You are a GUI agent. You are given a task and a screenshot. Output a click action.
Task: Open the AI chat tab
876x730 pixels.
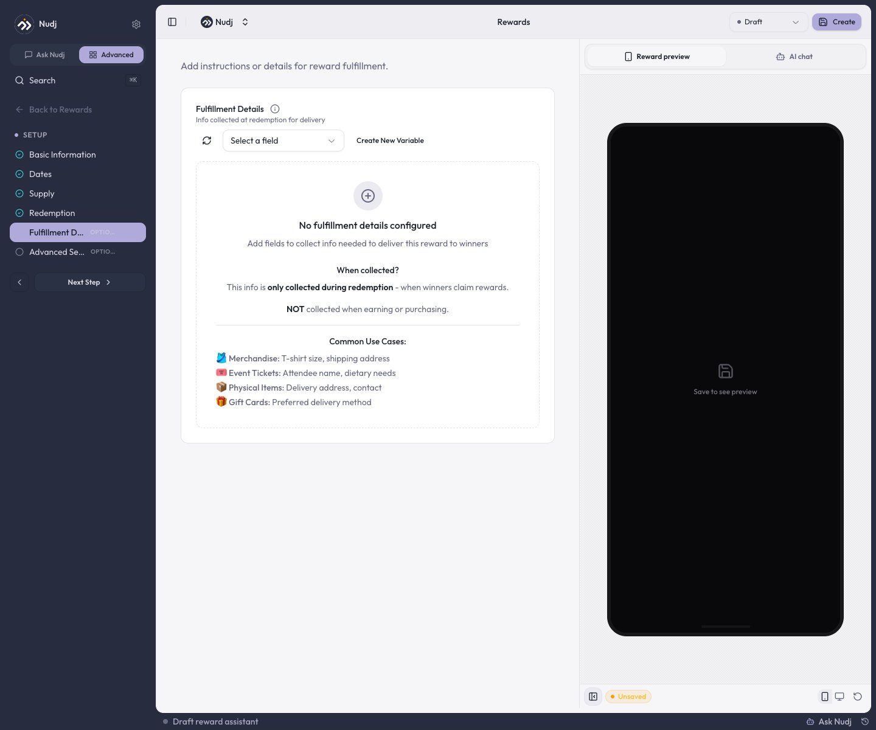pyautogui.click(x=794, y=57)
